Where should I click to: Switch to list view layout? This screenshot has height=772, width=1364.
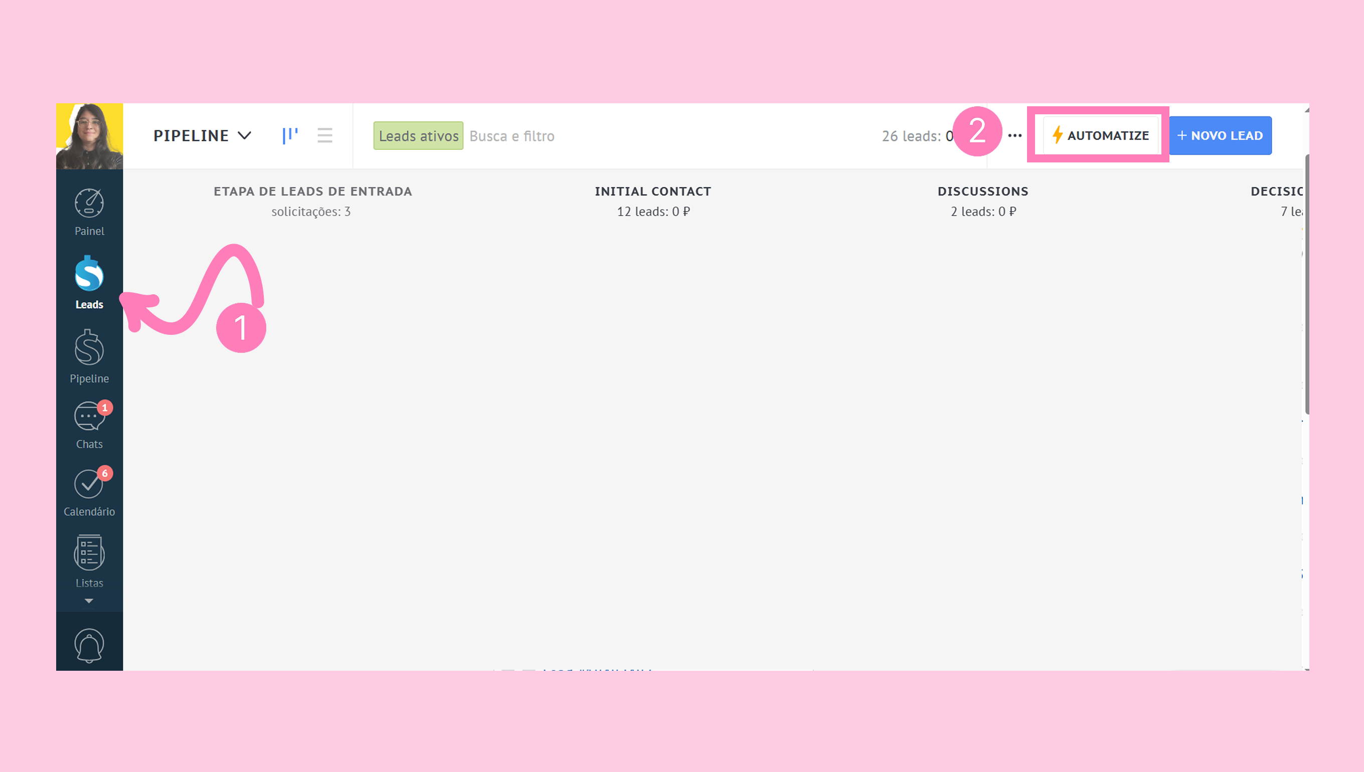(x=324, y=135)
